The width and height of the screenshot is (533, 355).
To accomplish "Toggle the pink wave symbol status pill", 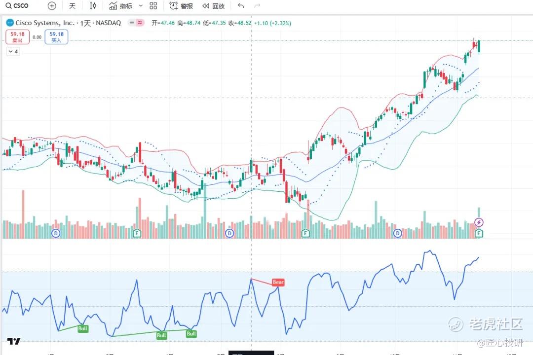I will point(140,23).
